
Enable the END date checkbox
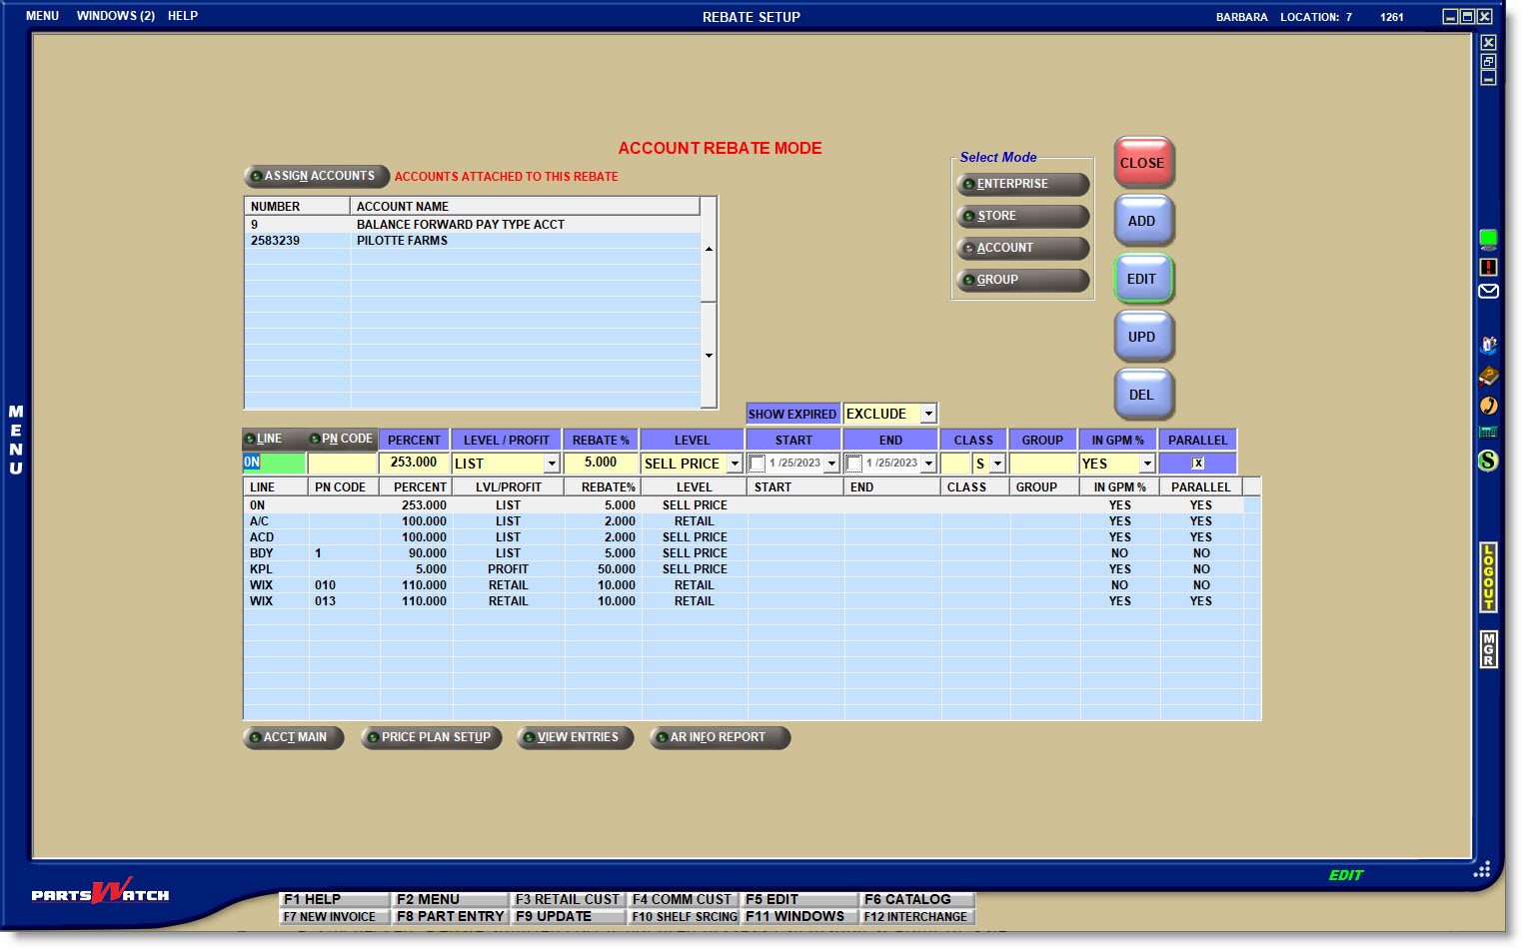pyautogui.click(x=854, y=464)
